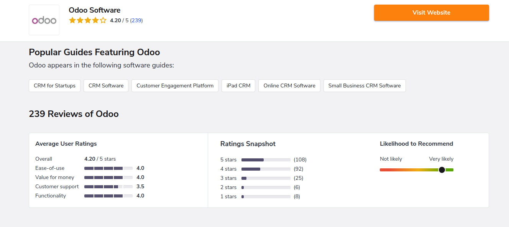Click the Likelihood to Recommend slider knob
The height and width of the screenshot is (227, 509).
pos(442,170)
